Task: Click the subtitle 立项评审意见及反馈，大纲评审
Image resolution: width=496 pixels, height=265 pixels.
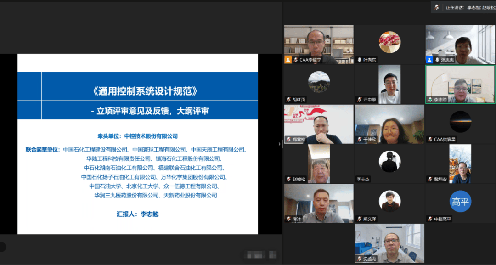Action: (152, 111)
